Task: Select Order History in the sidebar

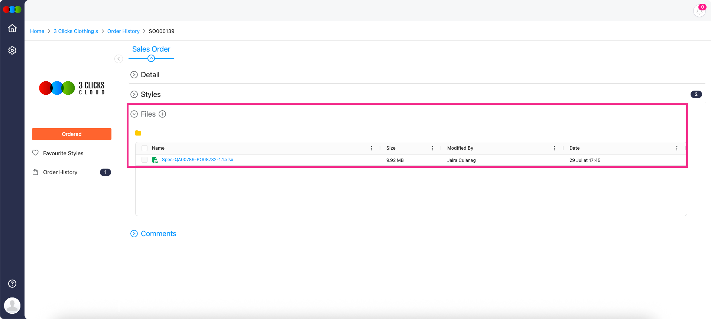Action: click(x=60, y=172)
